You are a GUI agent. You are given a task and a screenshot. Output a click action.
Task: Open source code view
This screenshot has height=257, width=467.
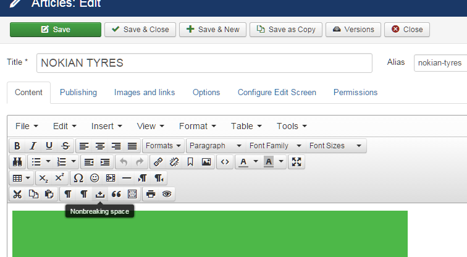point(225,162)
